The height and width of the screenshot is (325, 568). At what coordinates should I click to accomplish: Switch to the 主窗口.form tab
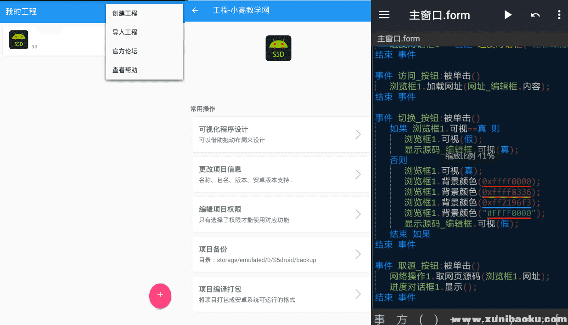(x=399, y=39)
